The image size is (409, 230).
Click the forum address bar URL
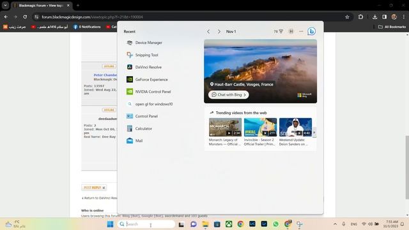coord(92,17)
